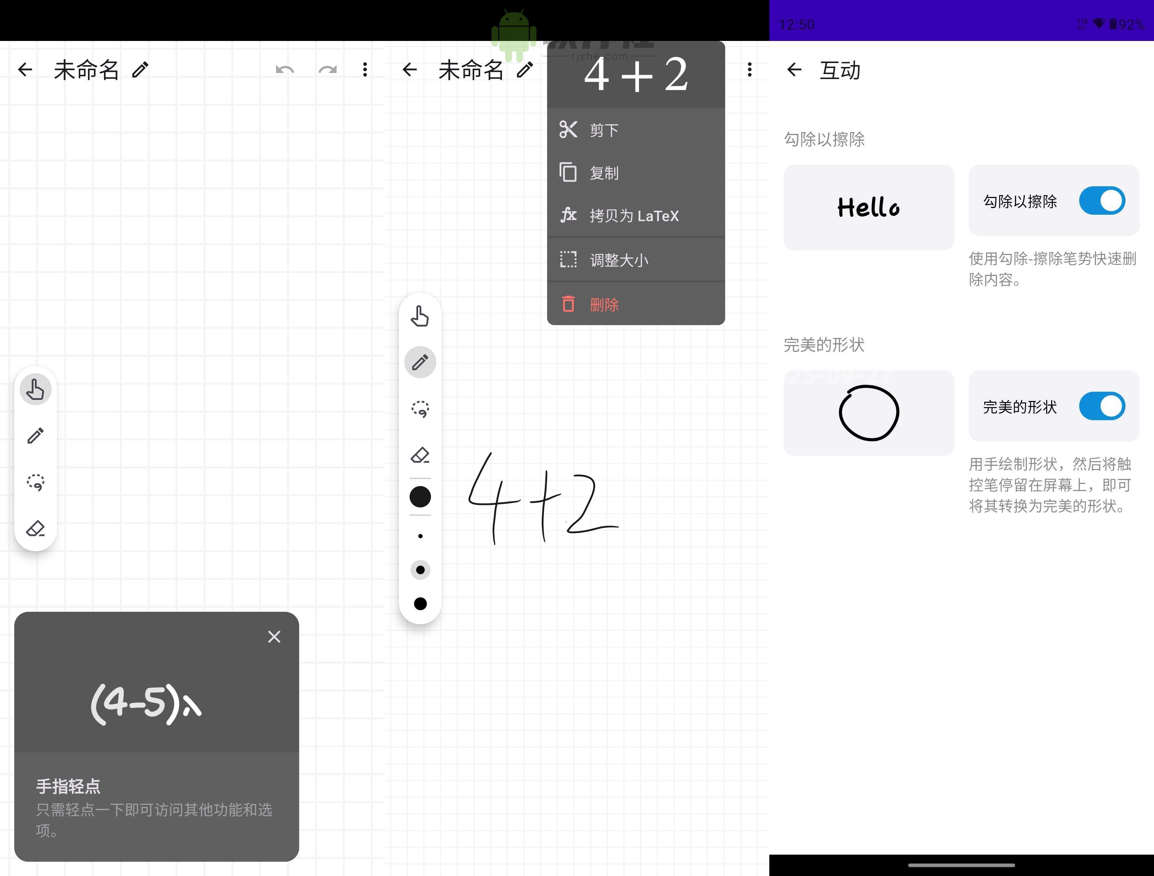
Task: Select the eraser tool
Action: (420, 455)
